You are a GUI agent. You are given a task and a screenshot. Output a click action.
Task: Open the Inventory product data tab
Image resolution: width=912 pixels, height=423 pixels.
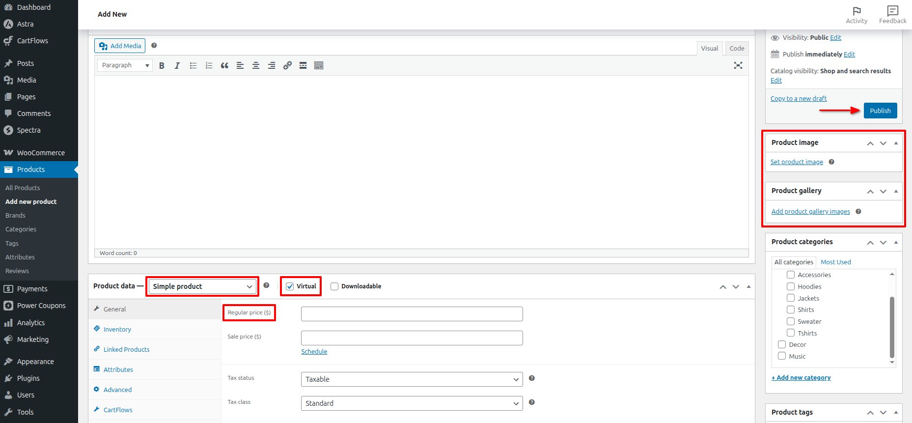(155, 329)
